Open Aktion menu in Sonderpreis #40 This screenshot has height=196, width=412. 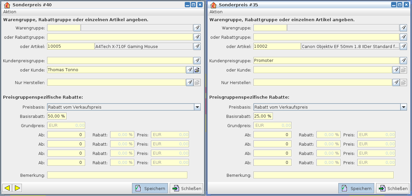(10, 12)
